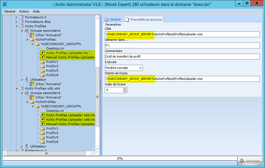Expand the Formateurs 4bis node
This screenshot has height=168, width=265.
(x=16, y=22)
